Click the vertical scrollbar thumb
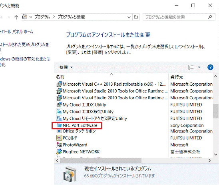Image resolution: width=219 pixels, height=185 pixels. (216, 111)
